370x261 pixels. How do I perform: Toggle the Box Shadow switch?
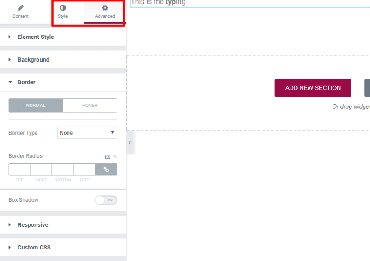[x=106, y=200]
